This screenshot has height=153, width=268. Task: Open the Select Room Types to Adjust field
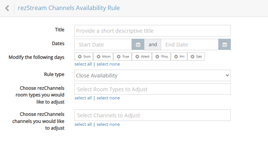click(x=152, y=89)
